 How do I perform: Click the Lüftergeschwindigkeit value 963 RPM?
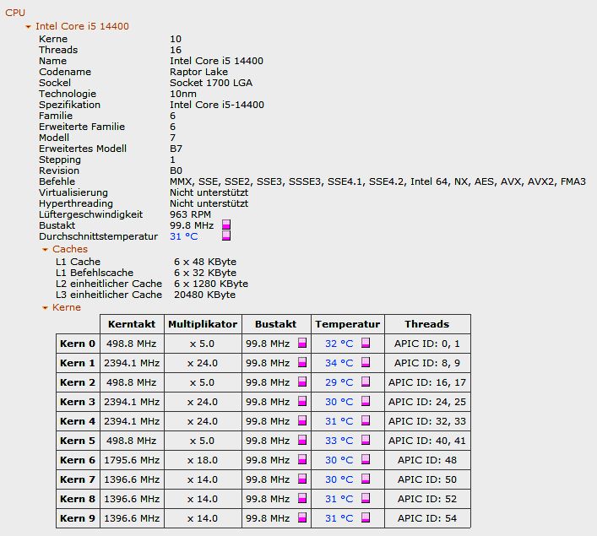190,214
